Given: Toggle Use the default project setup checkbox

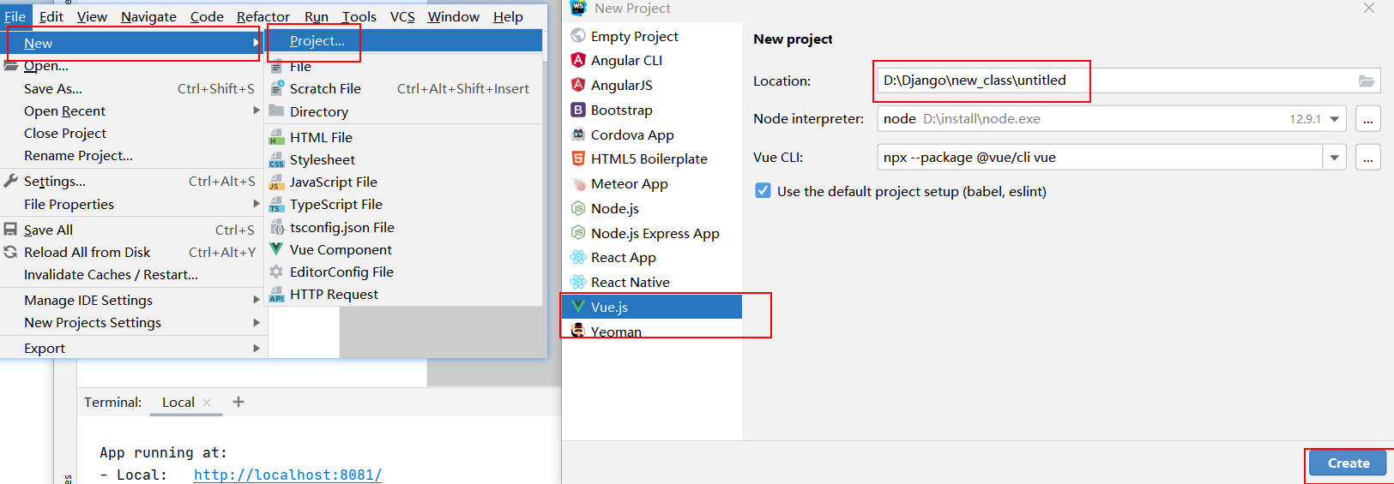Looking at the screenshot, I should 763,190.
